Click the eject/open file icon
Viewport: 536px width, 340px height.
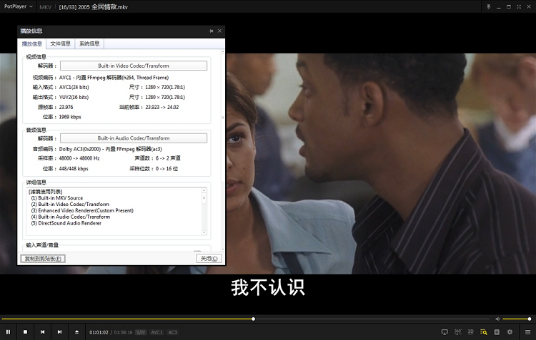[x=76, y=331]
